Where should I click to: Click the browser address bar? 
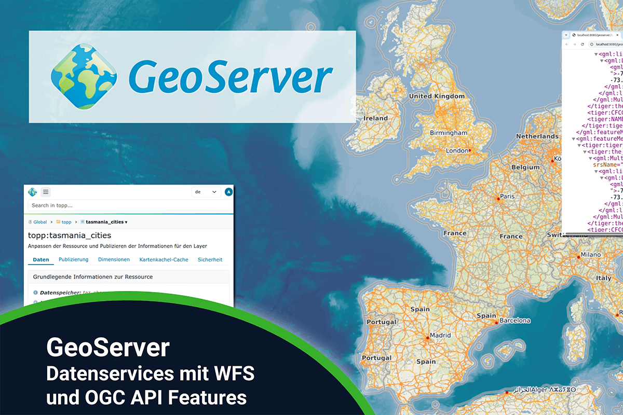pyautogui.click(x=605, y=44)
